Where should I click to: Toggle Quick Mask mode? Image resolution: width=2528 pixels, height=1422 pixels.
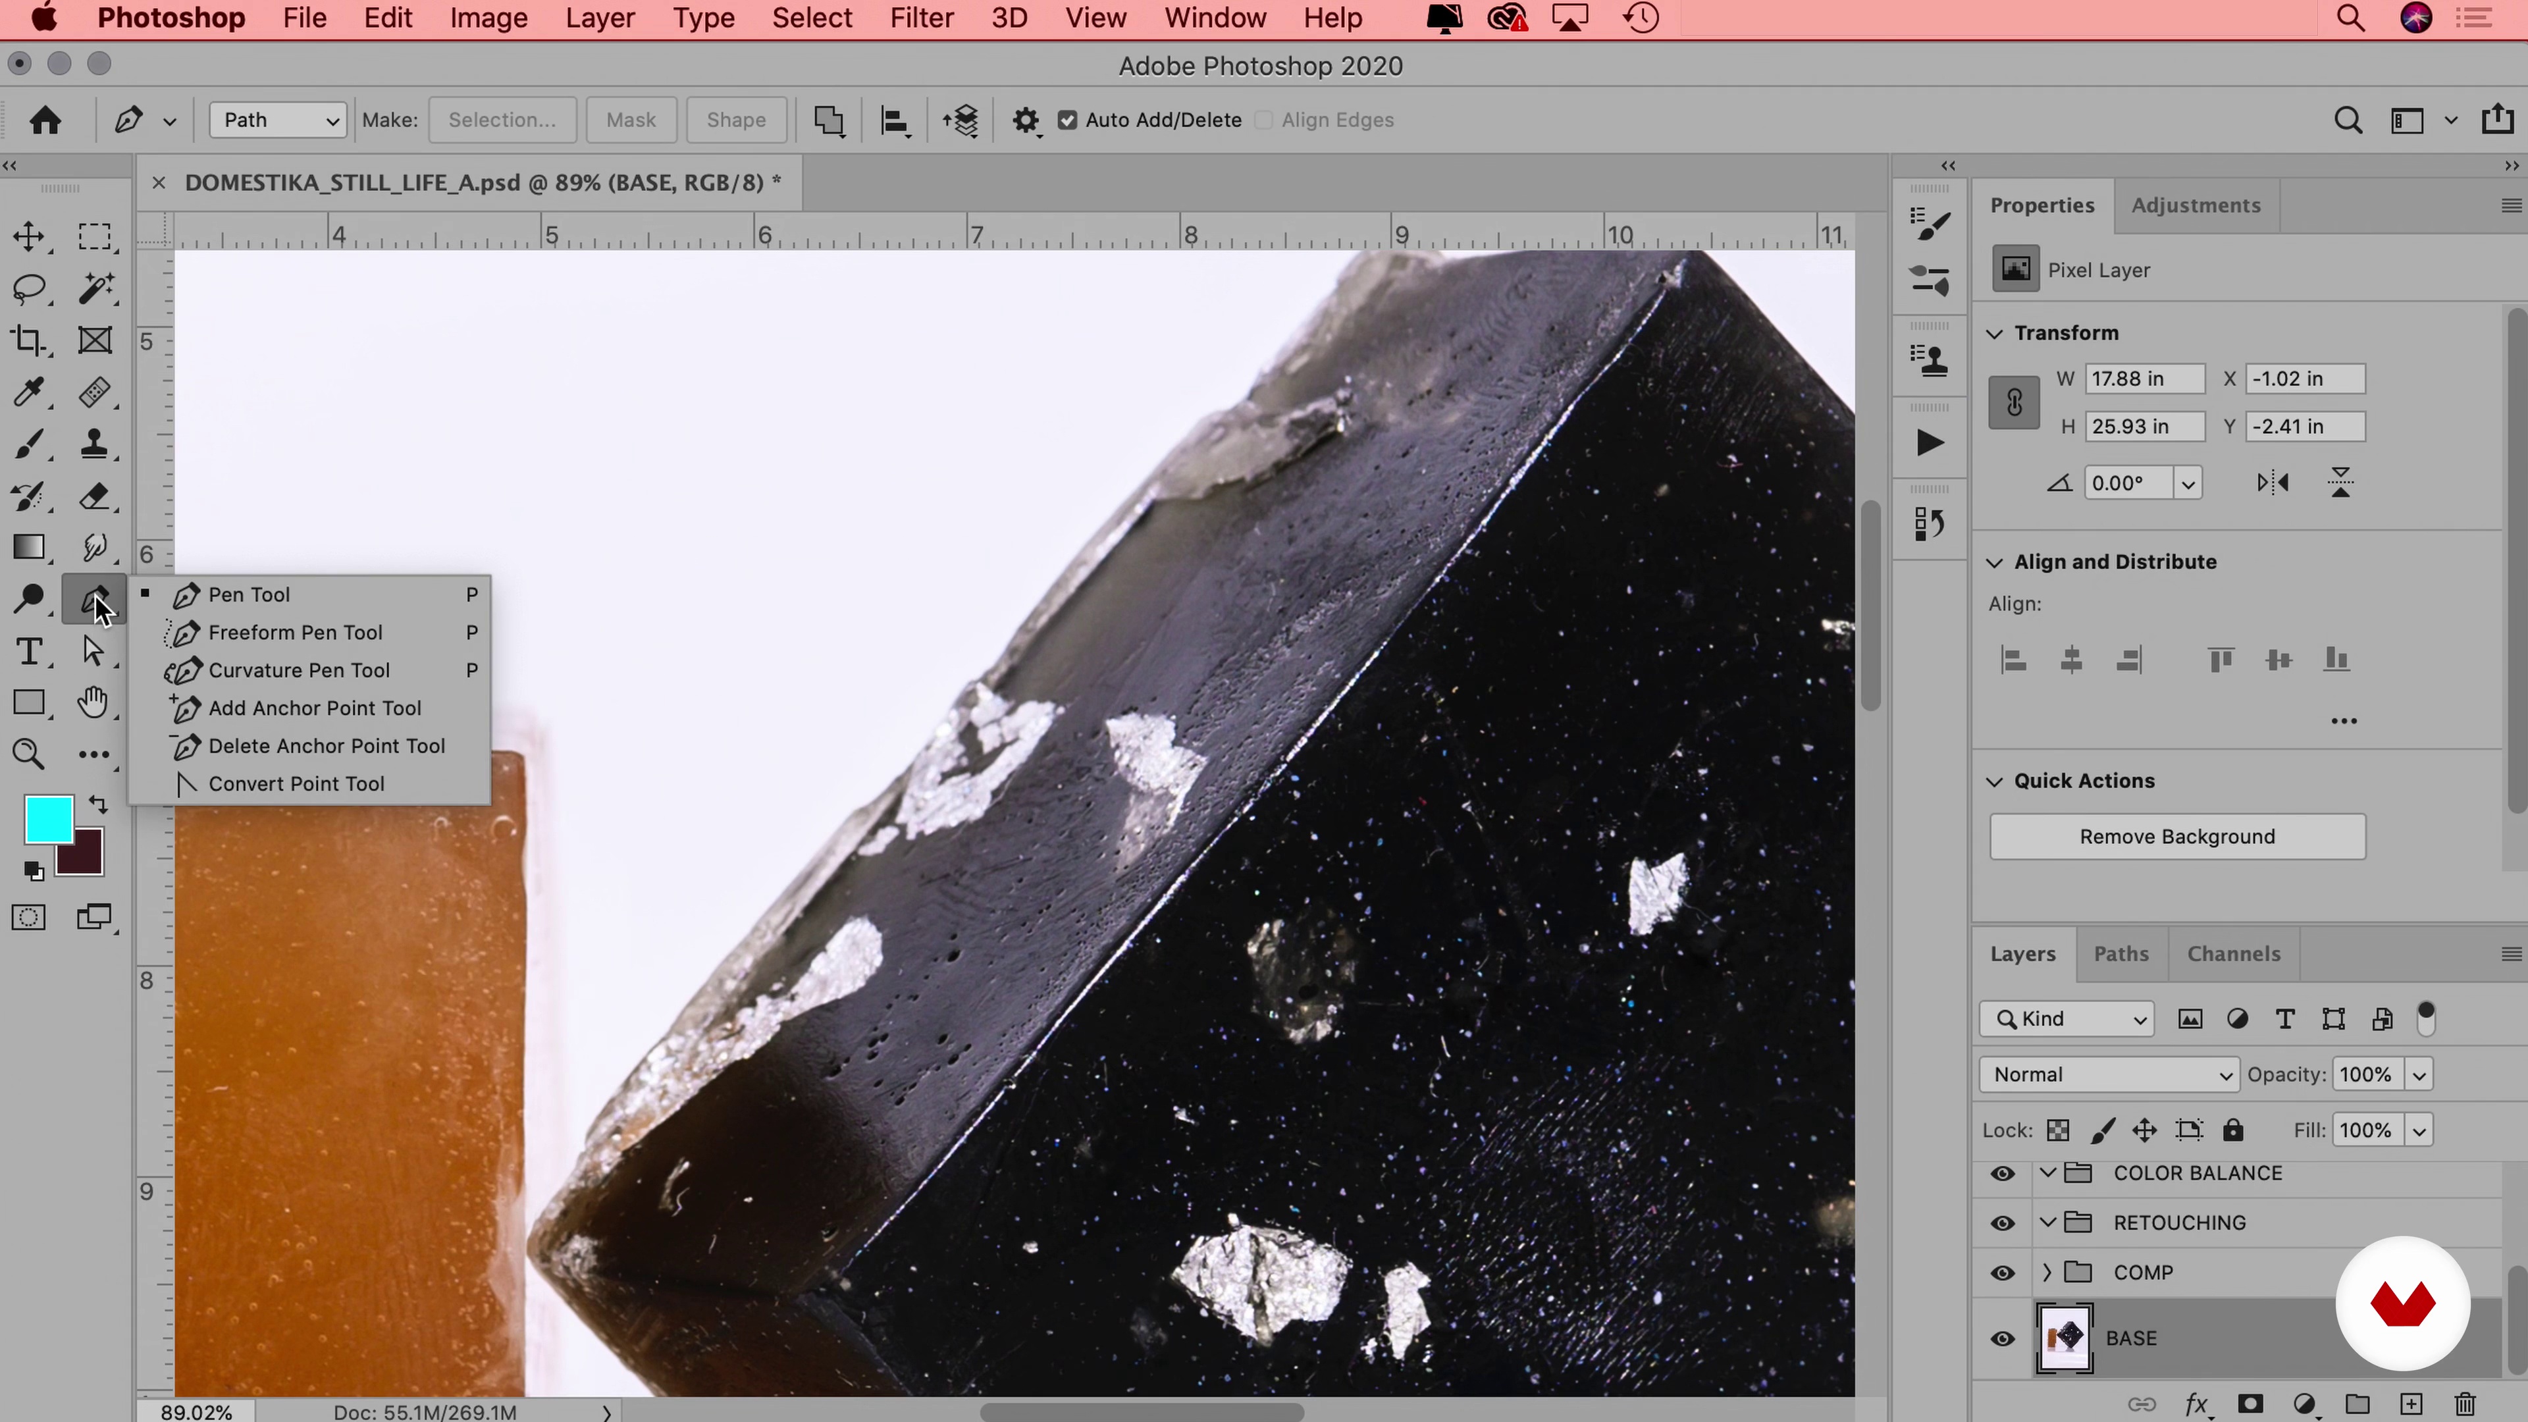coord(28,918)
